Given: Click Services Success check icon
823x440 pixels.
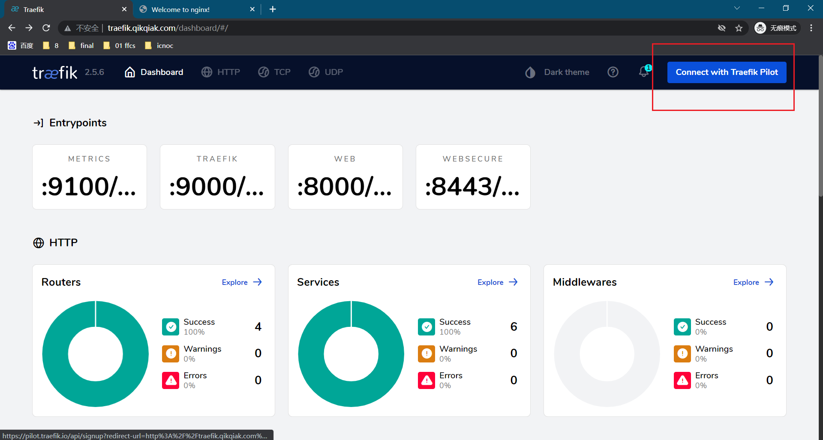Looking at the screenshot, I should click(427, 327).
